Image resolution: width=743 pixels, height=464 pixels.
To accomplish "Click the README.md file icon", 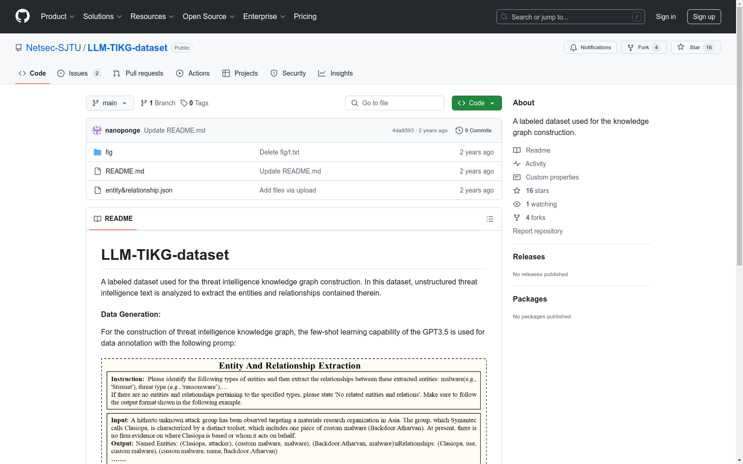I will coord(98,171).
